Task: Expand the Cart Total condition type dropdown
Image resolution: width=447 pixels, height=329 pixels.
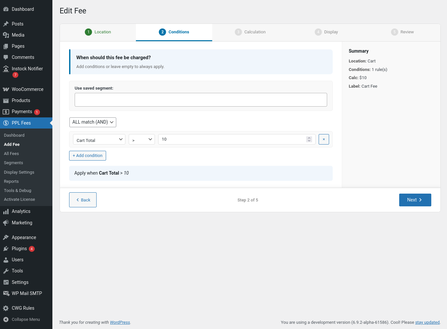Action: coord(99,140)
